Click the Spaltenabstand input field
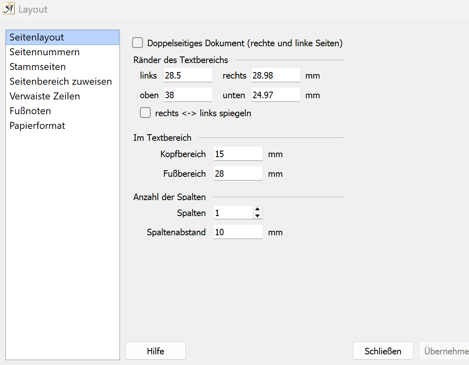The height and width of the screenshot is (365, 469). pos(239,232)
